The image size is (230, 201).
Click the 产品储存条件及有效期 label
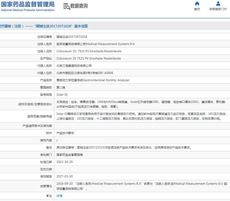(x=37, y=126)
